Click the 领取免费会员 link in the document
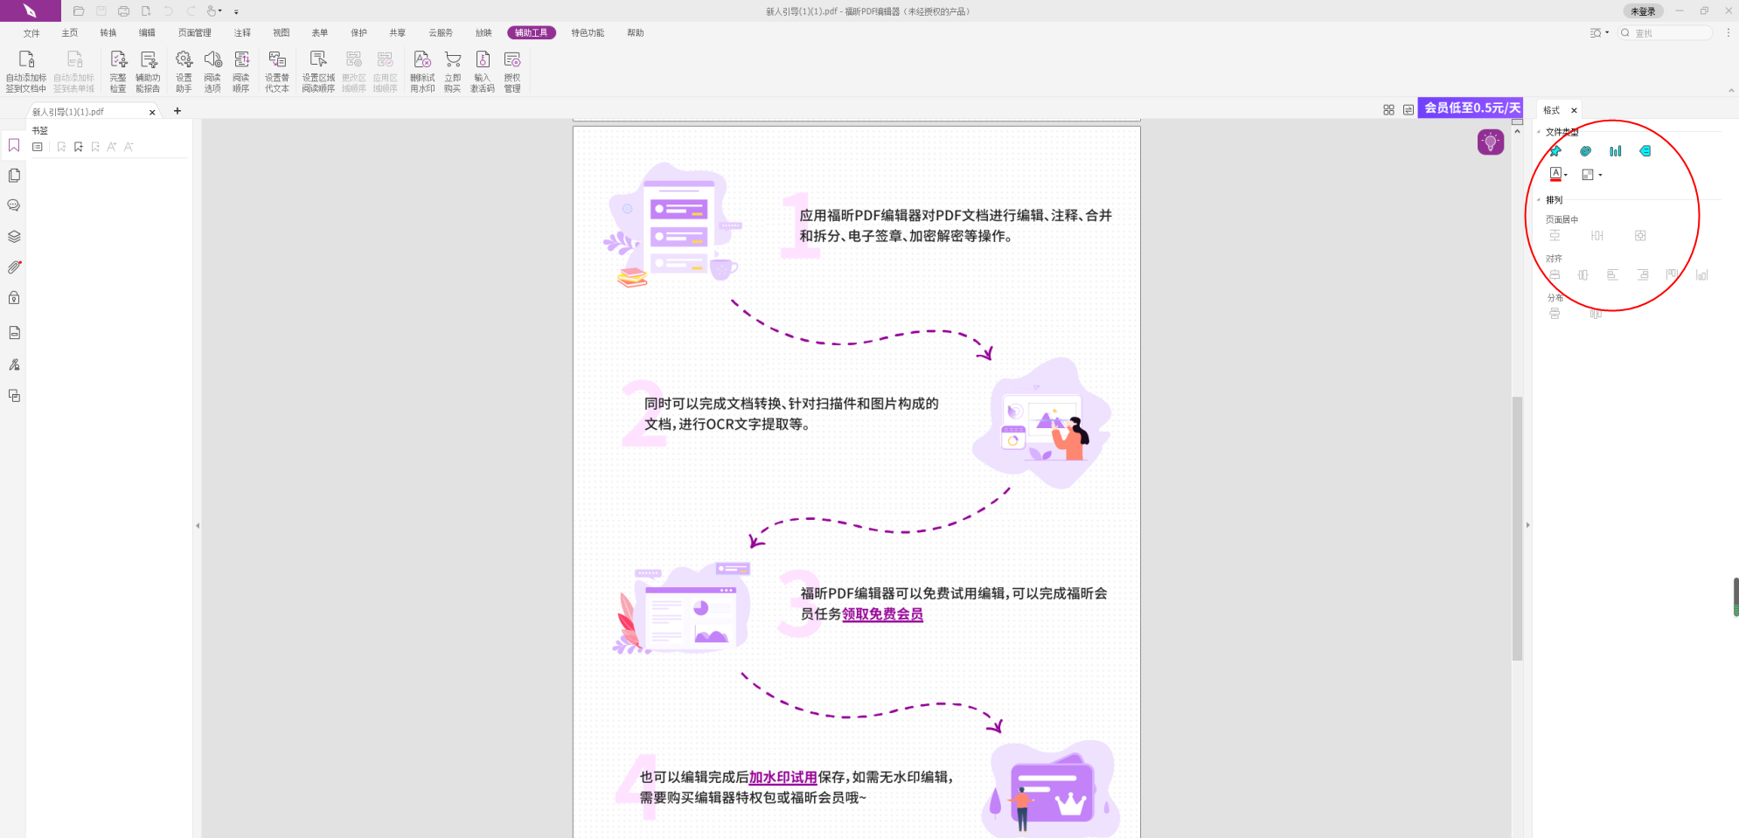Image resolution: width=1739 pixels, height=838 pixels. click(x=881, y=614)
